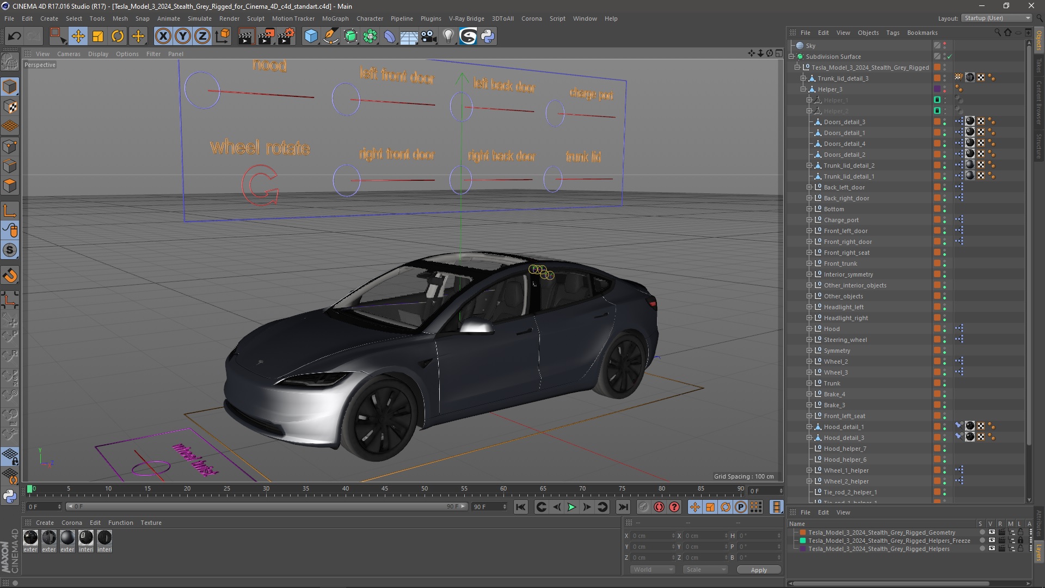
Task: Add a Cube primitive object
Action: 311,36
